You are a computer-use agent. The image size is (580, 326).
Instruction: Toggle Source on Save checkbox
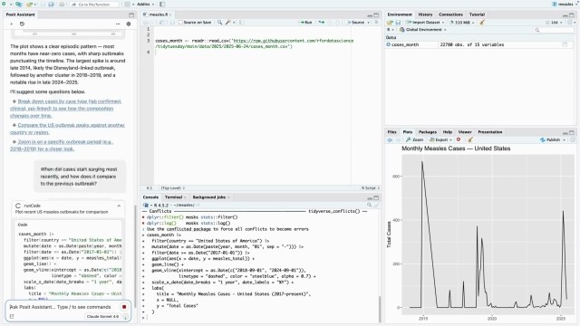click(x=181, y=22)
